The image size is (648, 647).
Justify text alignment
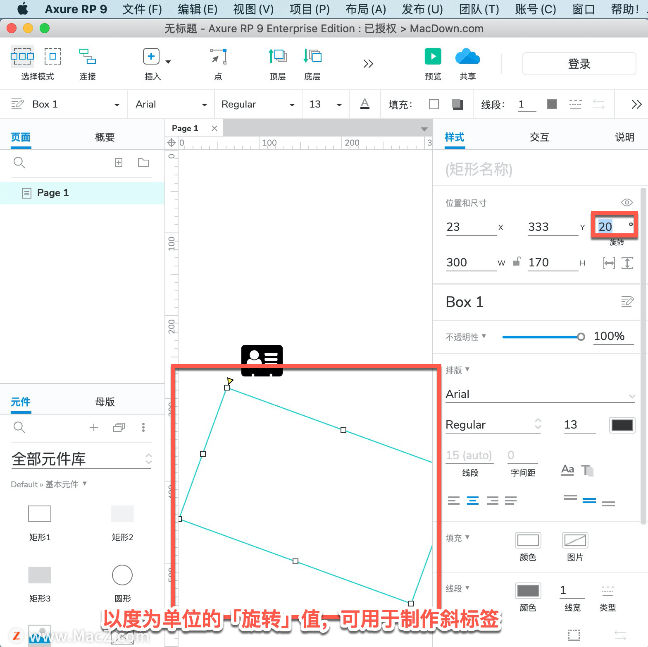(x=511, y=501)
